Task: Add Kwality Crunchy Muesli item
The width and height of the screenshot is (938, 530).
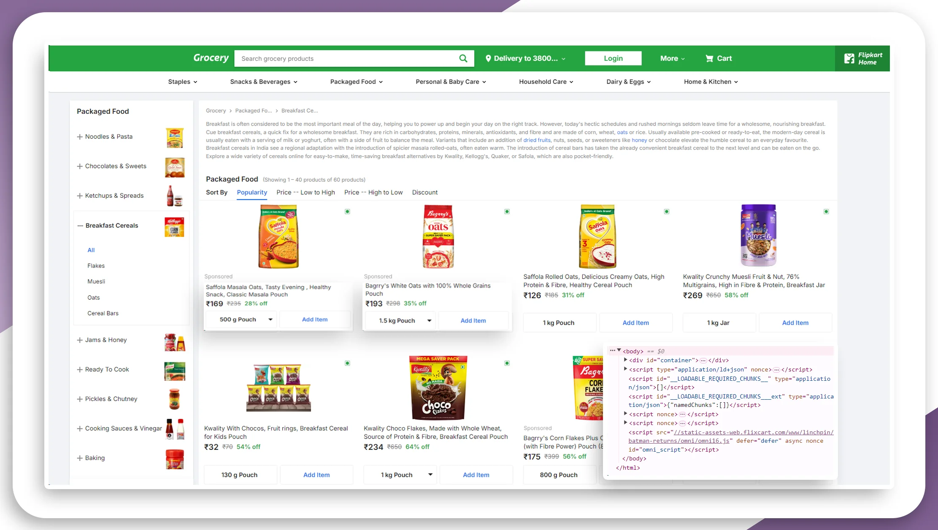Action: click(795, 323)
